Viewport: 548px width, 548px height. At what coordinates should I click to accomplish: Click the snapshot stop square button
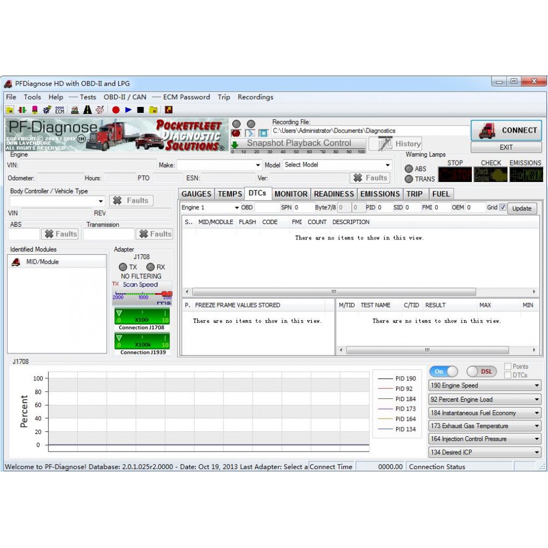point(263,133)
